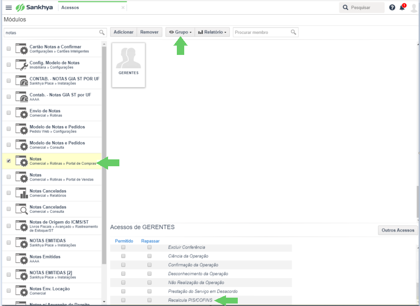Click the modules list scroll-down arrow

[x=104, y=302]
